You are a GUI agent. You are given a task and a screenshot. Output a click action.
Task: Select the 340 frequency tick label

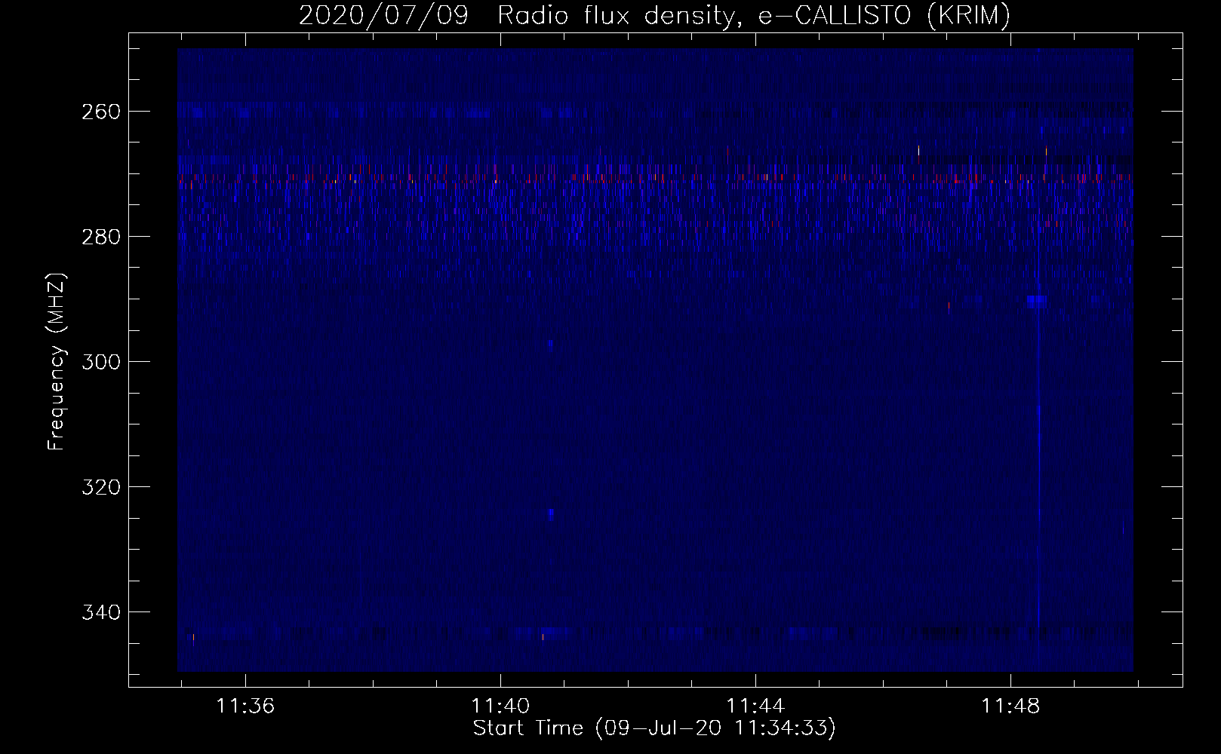pyautogui.click(x=100, y=612)
